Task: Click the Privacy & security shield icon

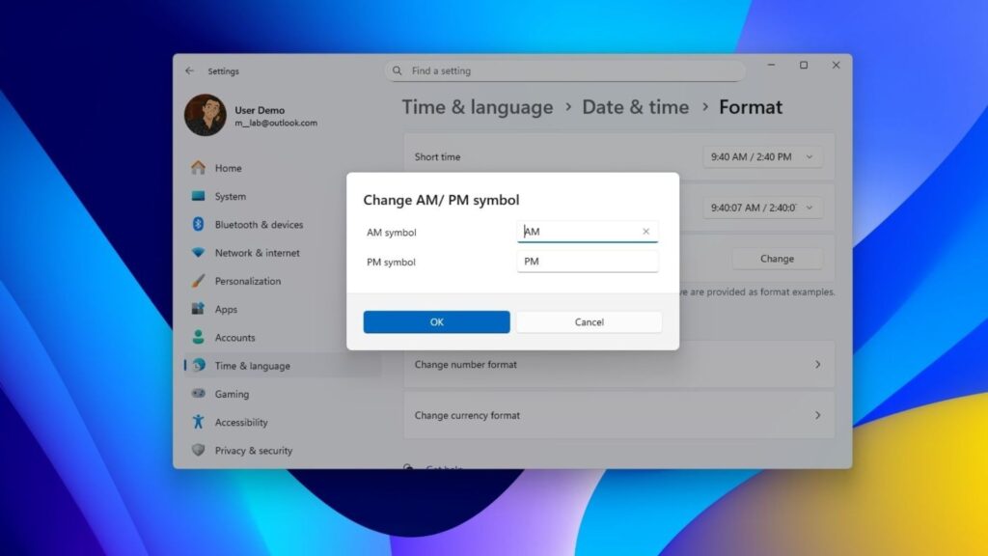Action: pos(199,450)
